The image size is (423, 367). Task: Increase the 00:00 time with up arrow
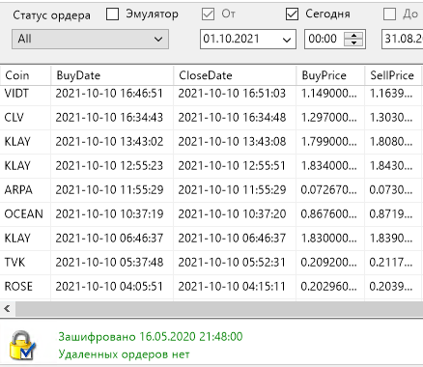pos(353,35)
